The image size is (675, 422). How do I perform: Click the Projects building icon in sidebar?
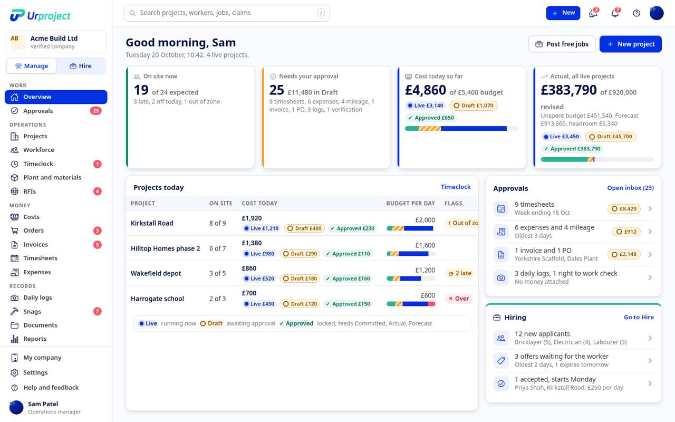coord(14,136)
